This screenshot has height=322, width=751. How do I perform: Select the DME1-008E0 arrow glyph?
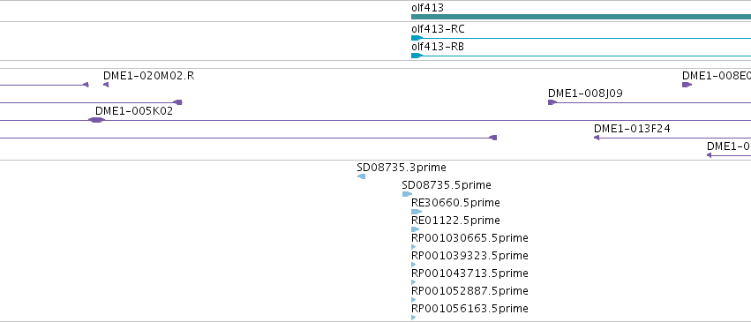687,85
